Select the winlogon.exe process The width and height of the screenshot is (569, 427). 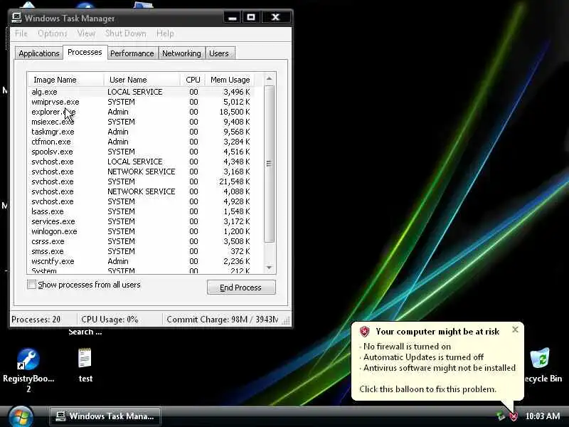(141, 232)
